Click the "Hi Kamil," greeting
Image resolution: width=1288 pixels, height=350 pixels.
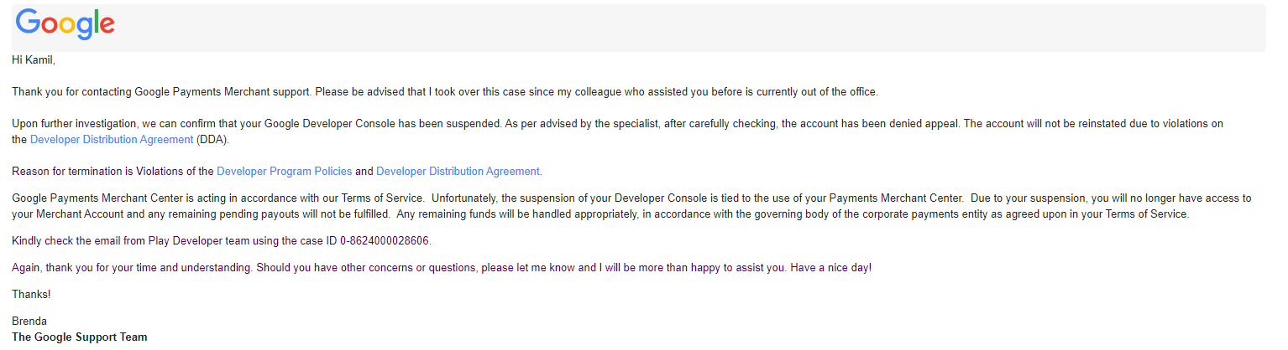tap(34, 59)
